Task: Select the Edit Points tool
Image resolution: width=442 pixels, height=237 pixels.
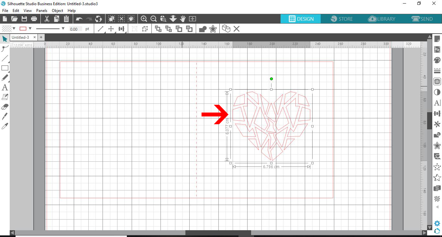Action: click(5, 49)
